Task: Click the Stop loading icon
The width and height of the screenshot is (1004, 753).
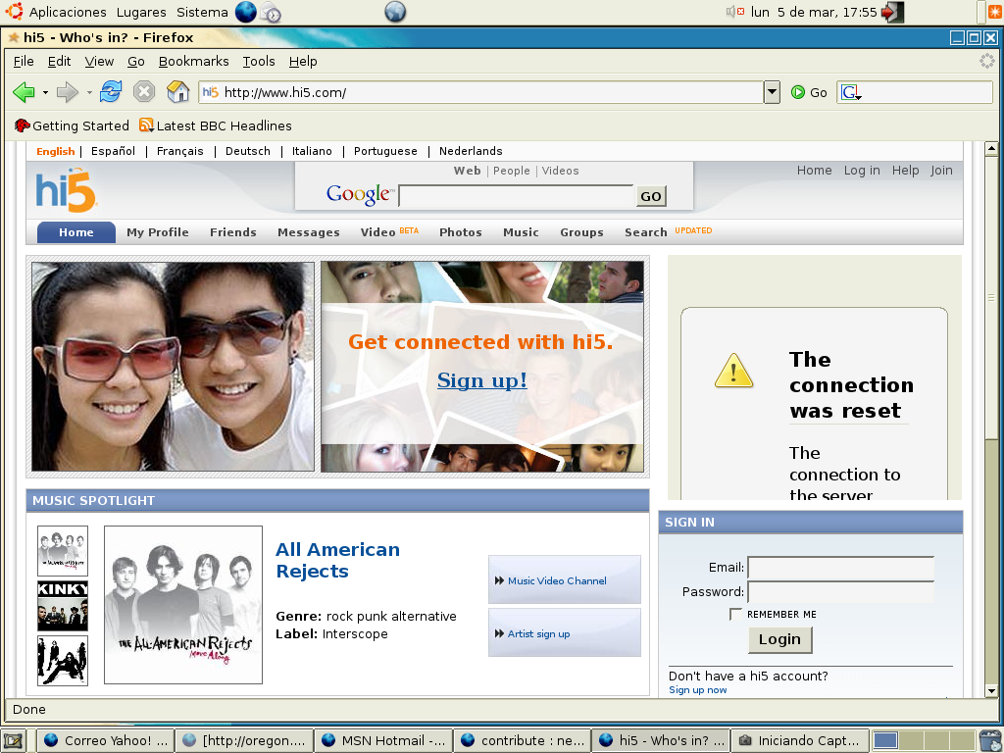Action: [x=144, y=91]
